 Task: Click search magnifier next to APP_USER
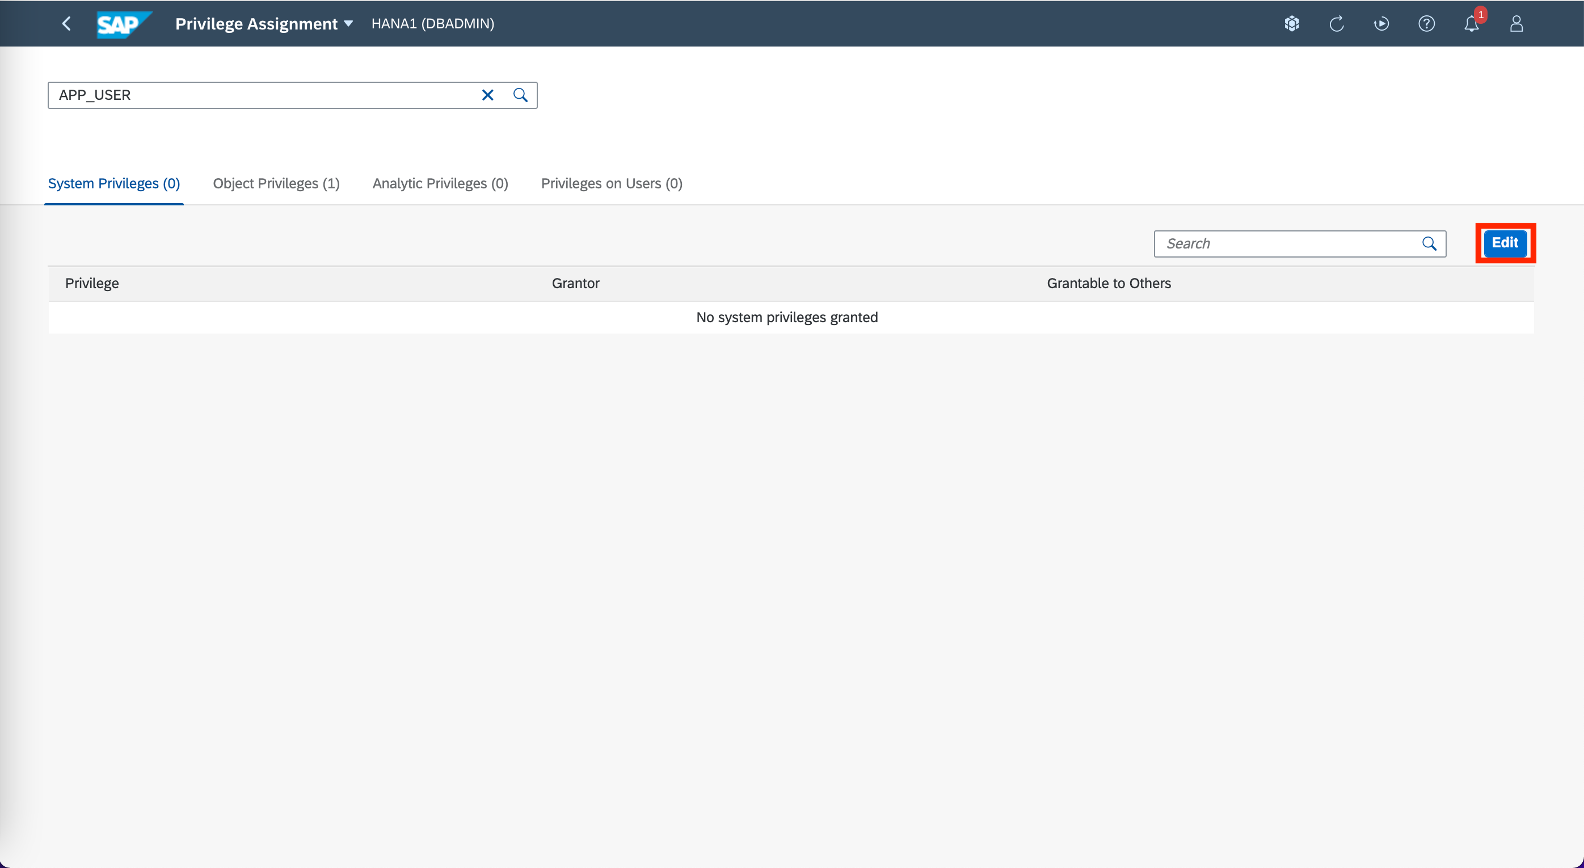click(520, 95)
